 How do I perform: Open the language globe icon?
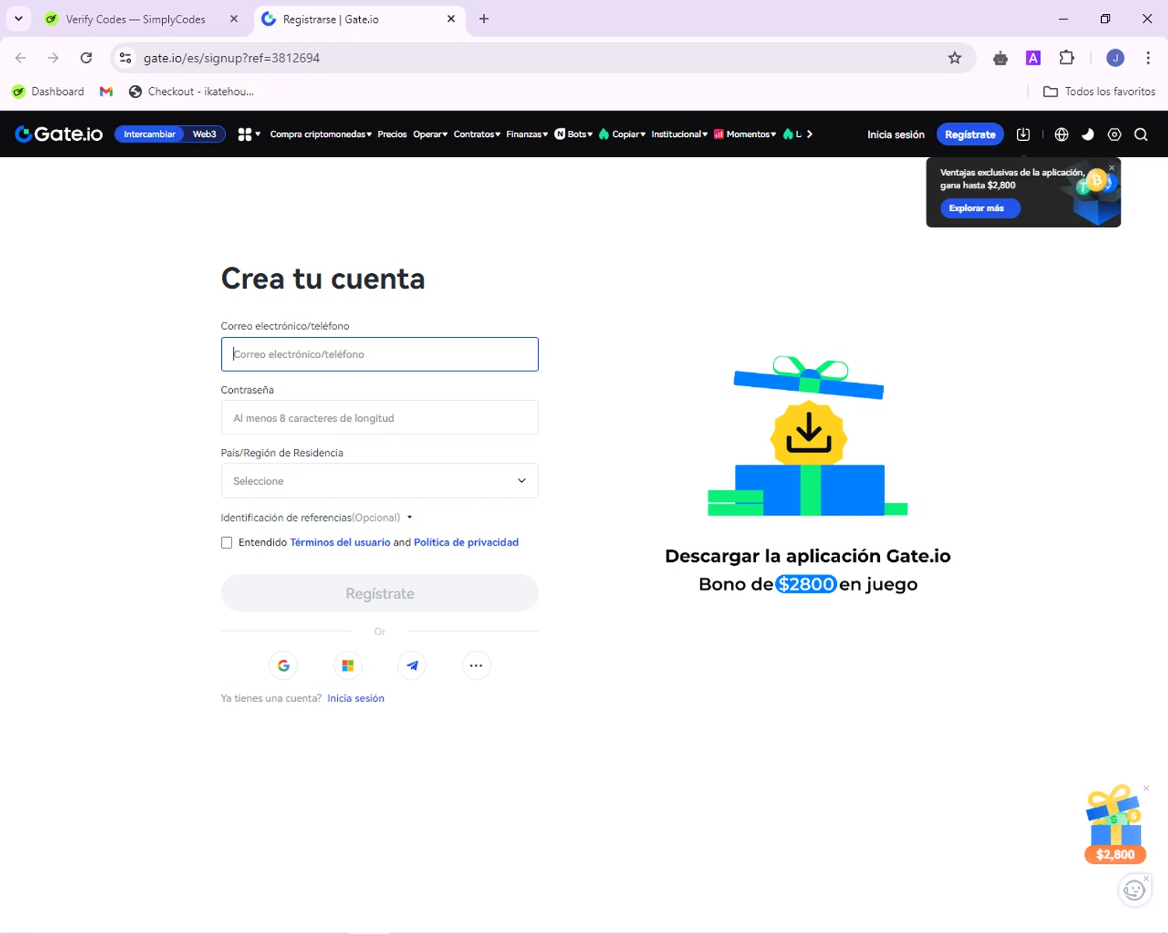(1061, 134)
